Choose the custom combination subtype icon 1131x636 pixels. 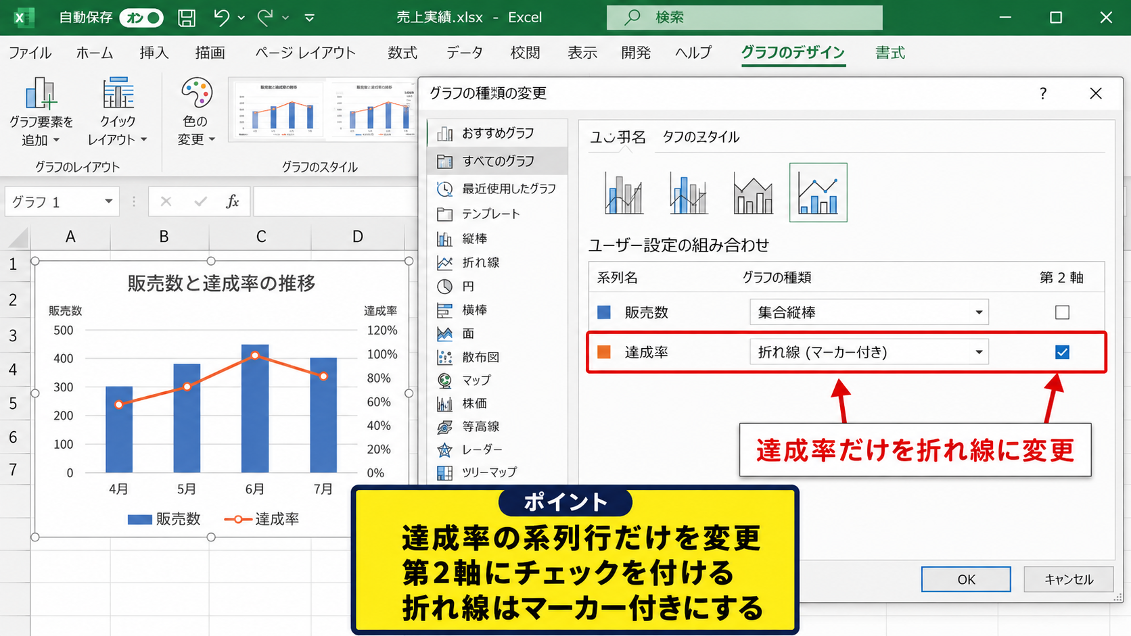pos(818,193)
